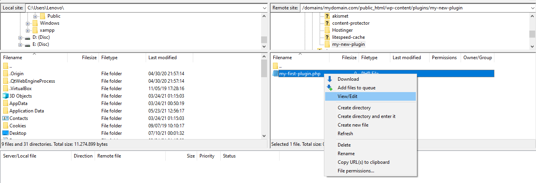Click the D: disc drive icon
536x183 pixels.
[27, 38]
